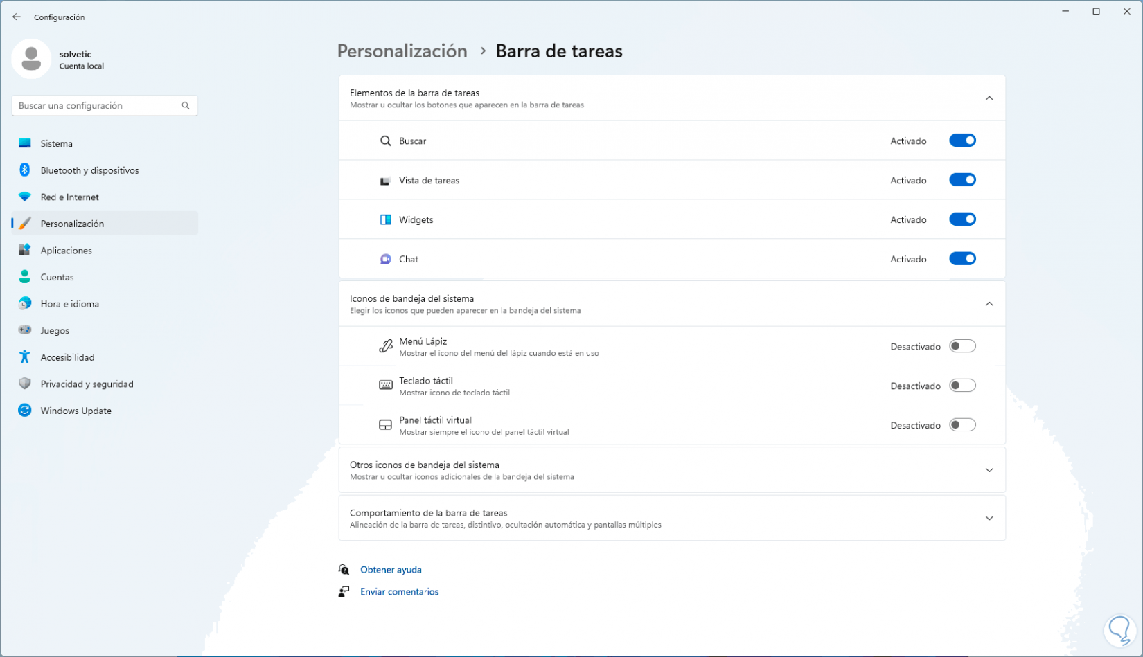This screenshot has width=1143, height=657.
Task: Open the Sistema settings section
Action: tap(57, 144)
